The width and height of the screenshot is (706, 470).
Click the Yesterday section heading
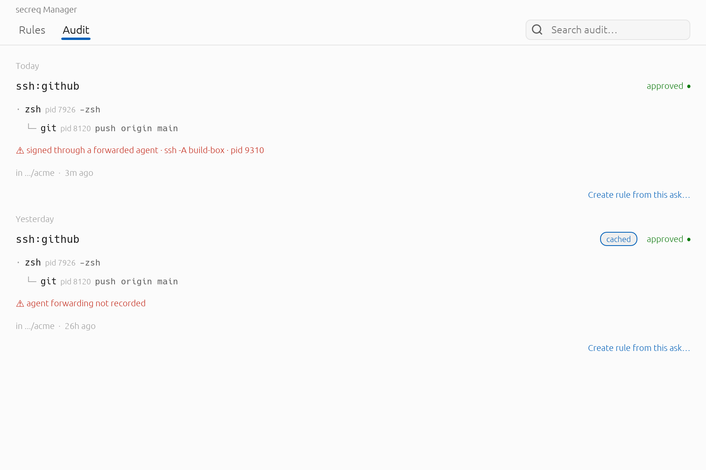click(x=35, y=219)
